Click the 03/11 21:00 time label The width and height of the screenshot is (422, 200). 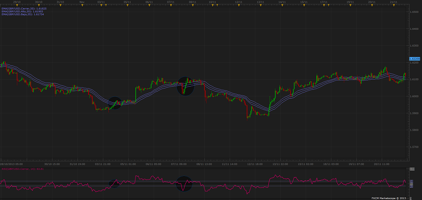(x=103, y=164)
